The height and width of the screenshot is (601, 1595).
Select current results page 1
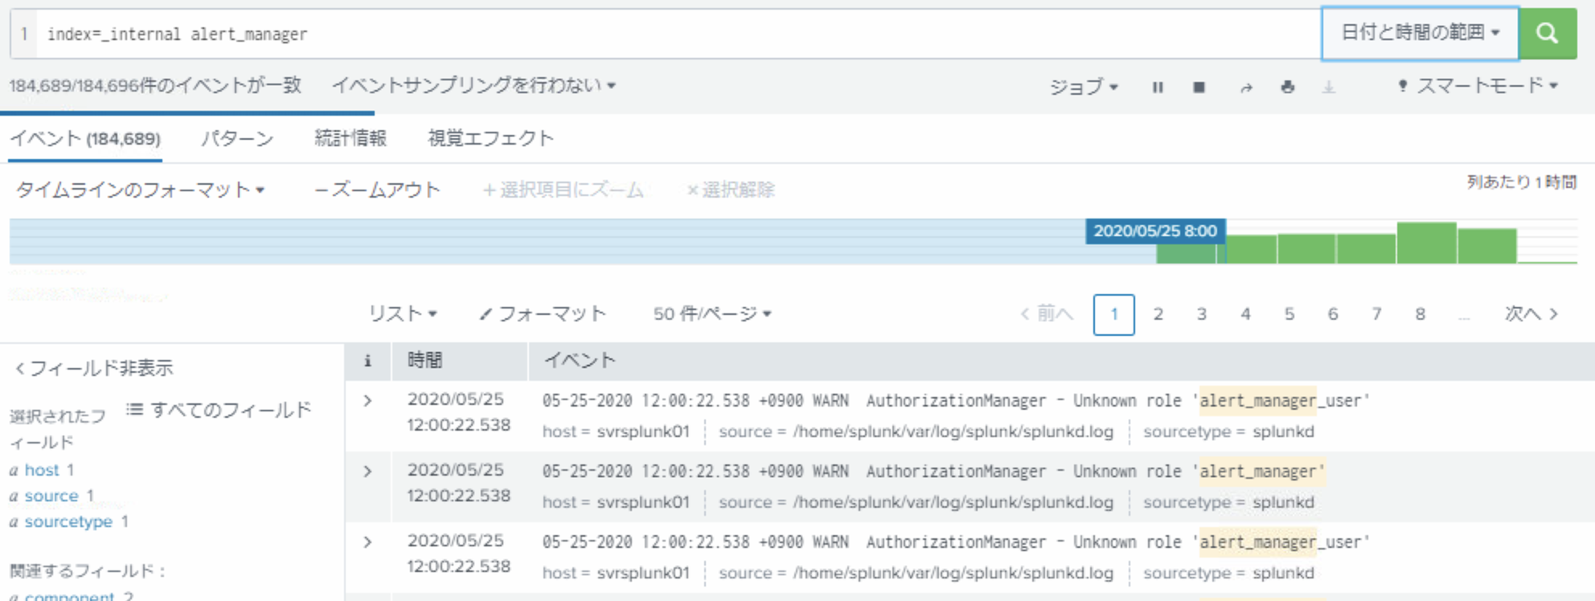(1113, 314)
